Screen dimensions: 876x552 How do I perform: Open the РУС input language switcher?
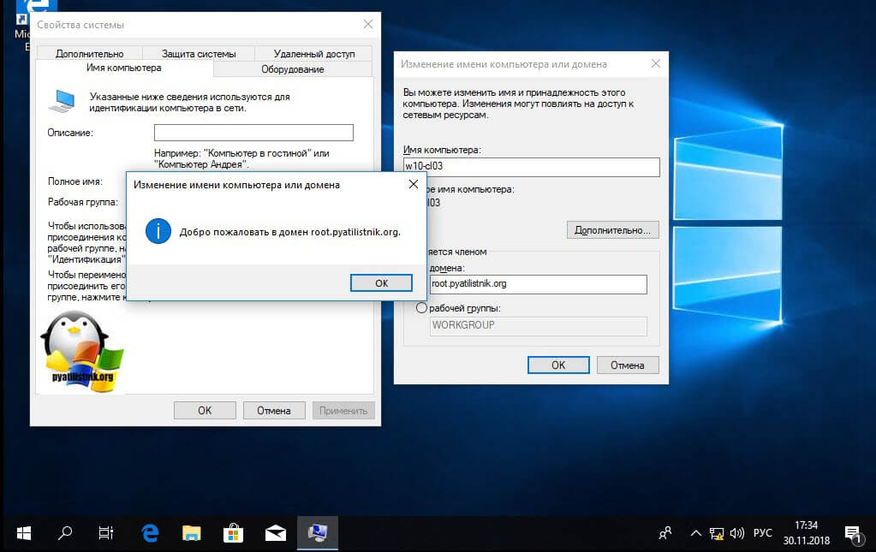tap(762, 532)
